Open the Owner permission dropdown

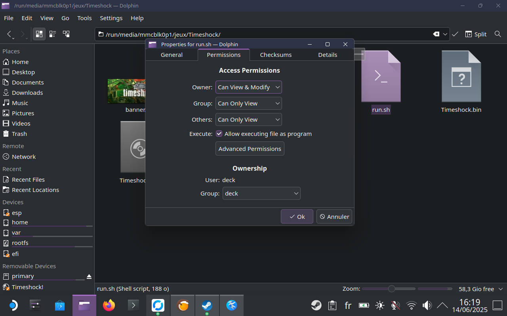pyautogui.click(x=248, y=87)
